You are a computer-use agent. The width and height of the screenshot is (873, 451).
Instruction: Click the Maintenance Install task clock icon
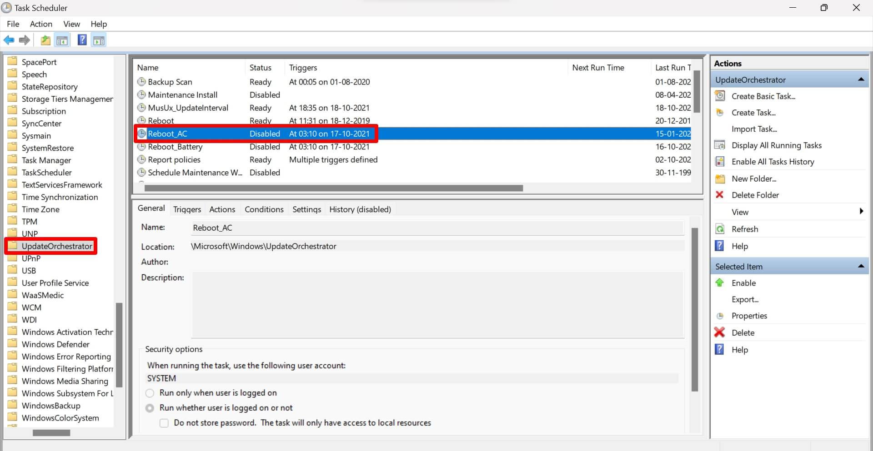coord(141,94)
